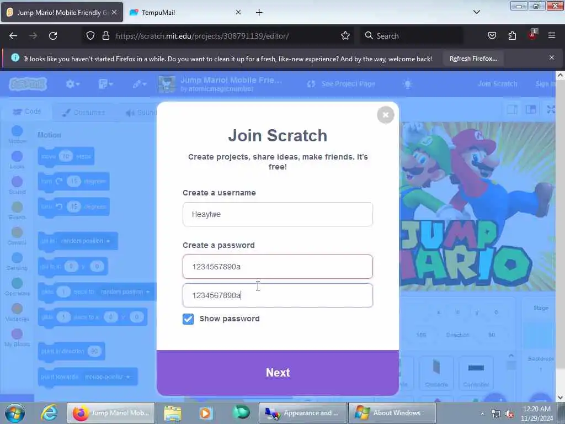The image size is (565, 424).
Task: Select the Jump Mario browser tab
Action: click(x=62, y=12)
